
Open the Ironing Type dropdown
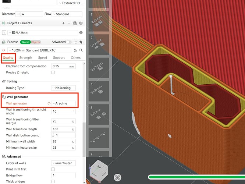click(63, 88)
